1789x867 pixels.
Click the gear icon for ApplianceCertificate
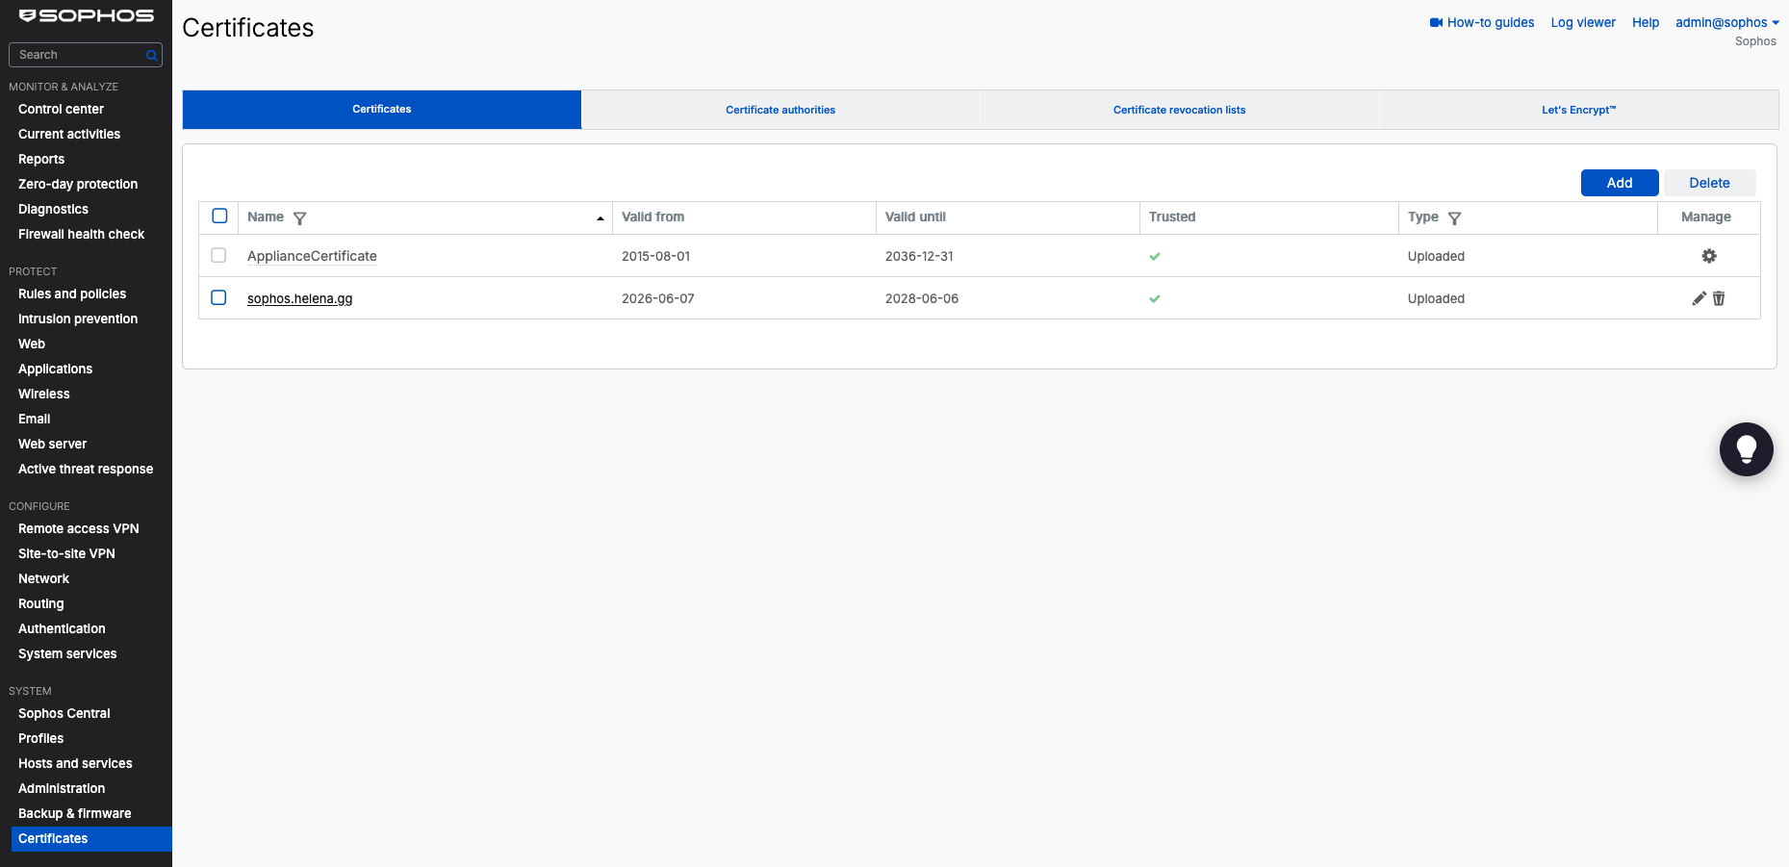pyautogui.click(x=1709, y=256)
